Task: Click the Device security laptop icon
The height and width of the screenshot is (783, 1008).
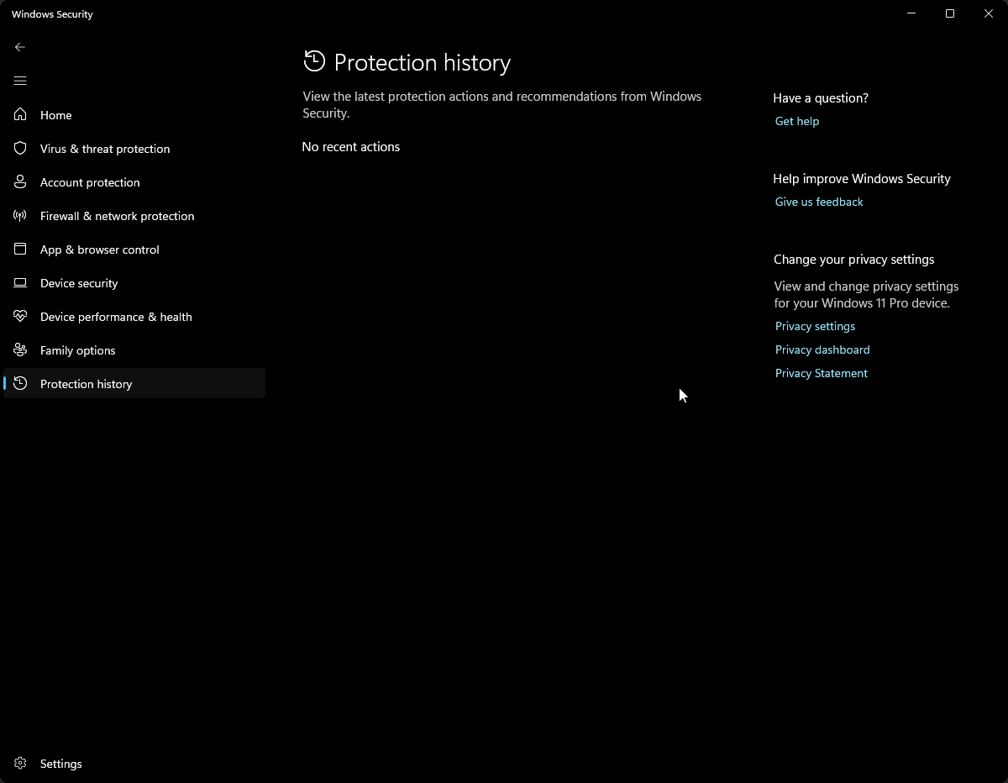Action: point(20,283)
